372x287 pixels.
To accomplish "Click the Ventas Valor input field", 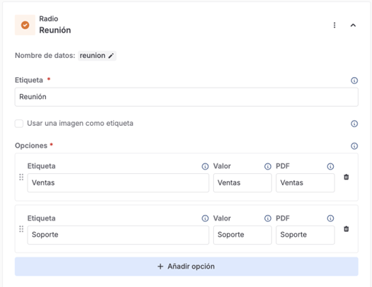I will (x=242, y=182).
